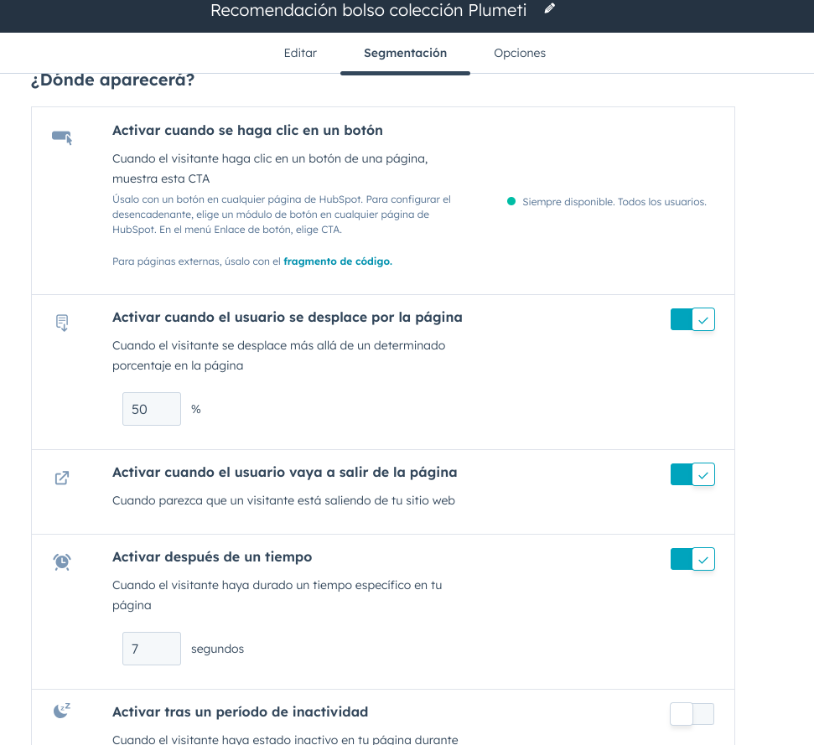Click the green availability status dot
814x745 pixels.
[x=511, y=201]
